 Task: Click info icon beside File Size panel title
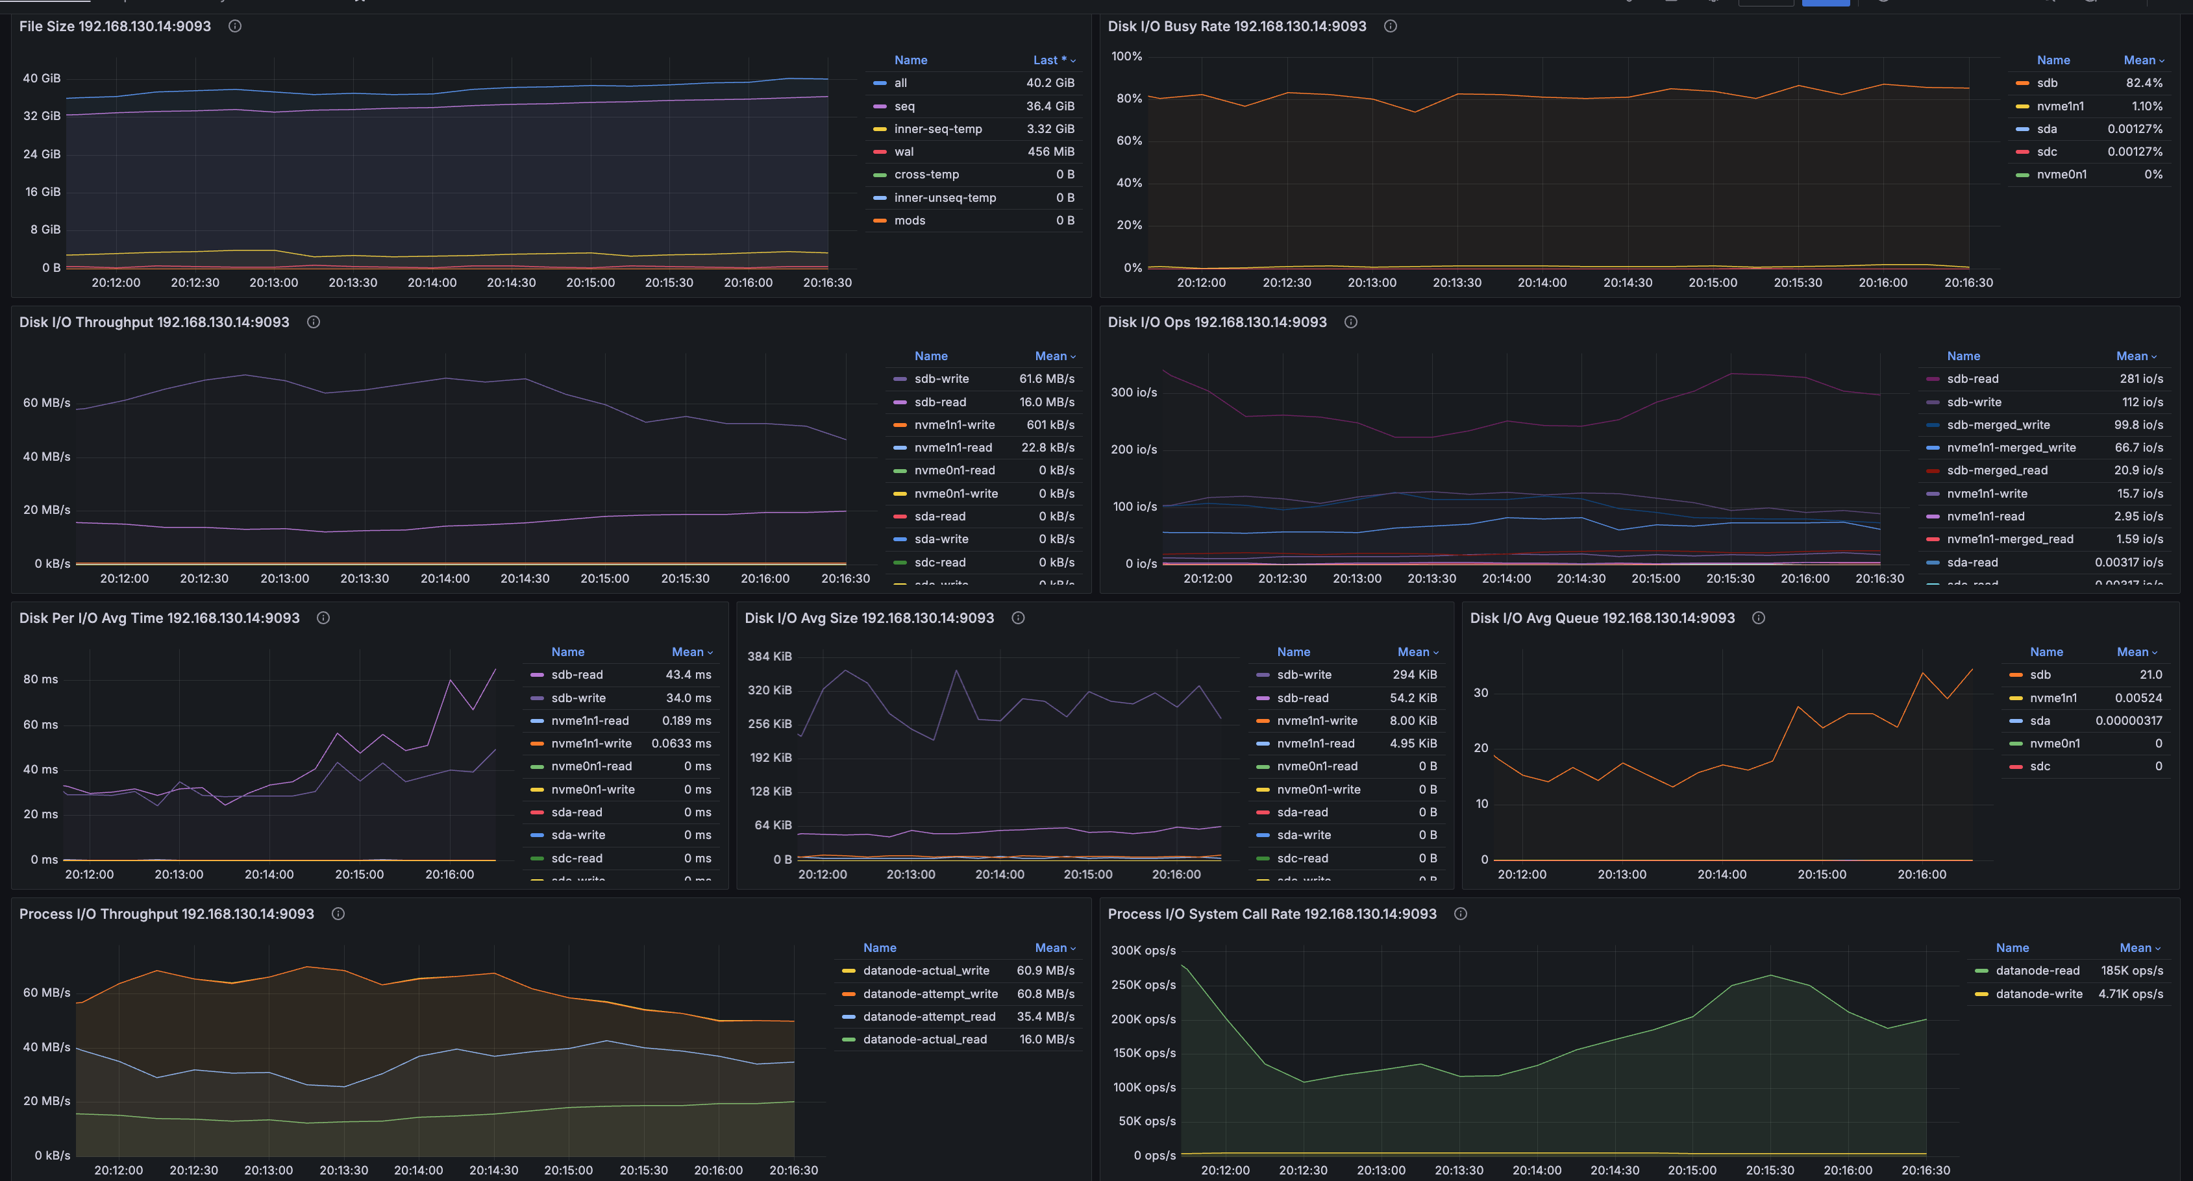(x=235, y=27)
